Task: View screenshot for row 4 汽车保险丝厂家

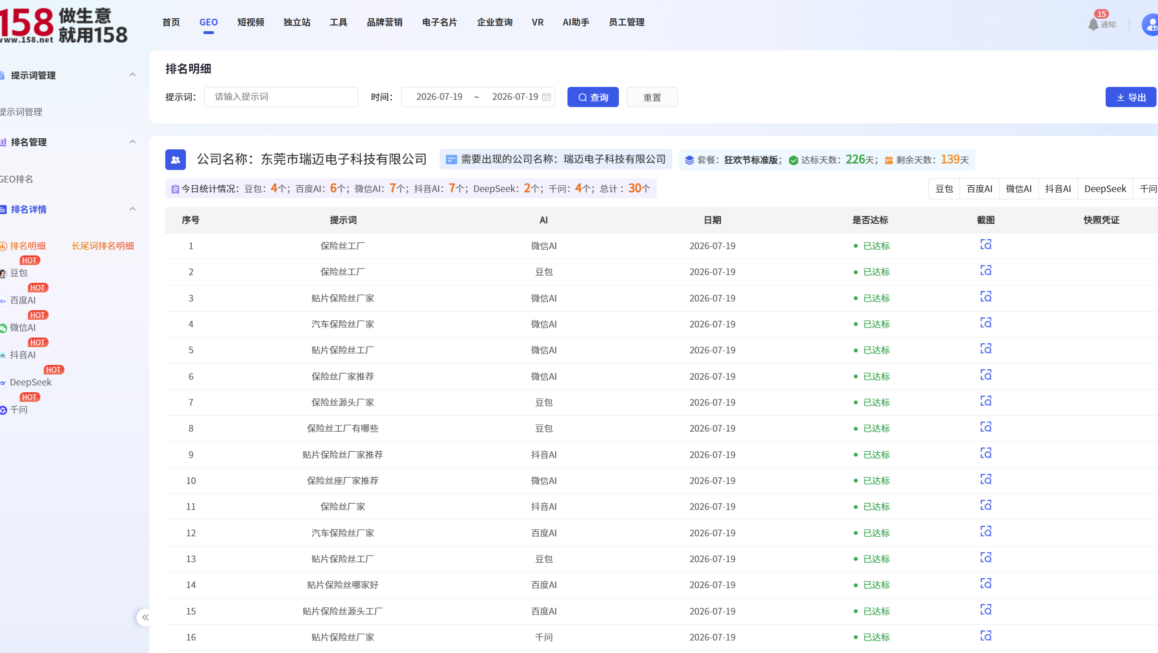Action: (x=986, y=323)
